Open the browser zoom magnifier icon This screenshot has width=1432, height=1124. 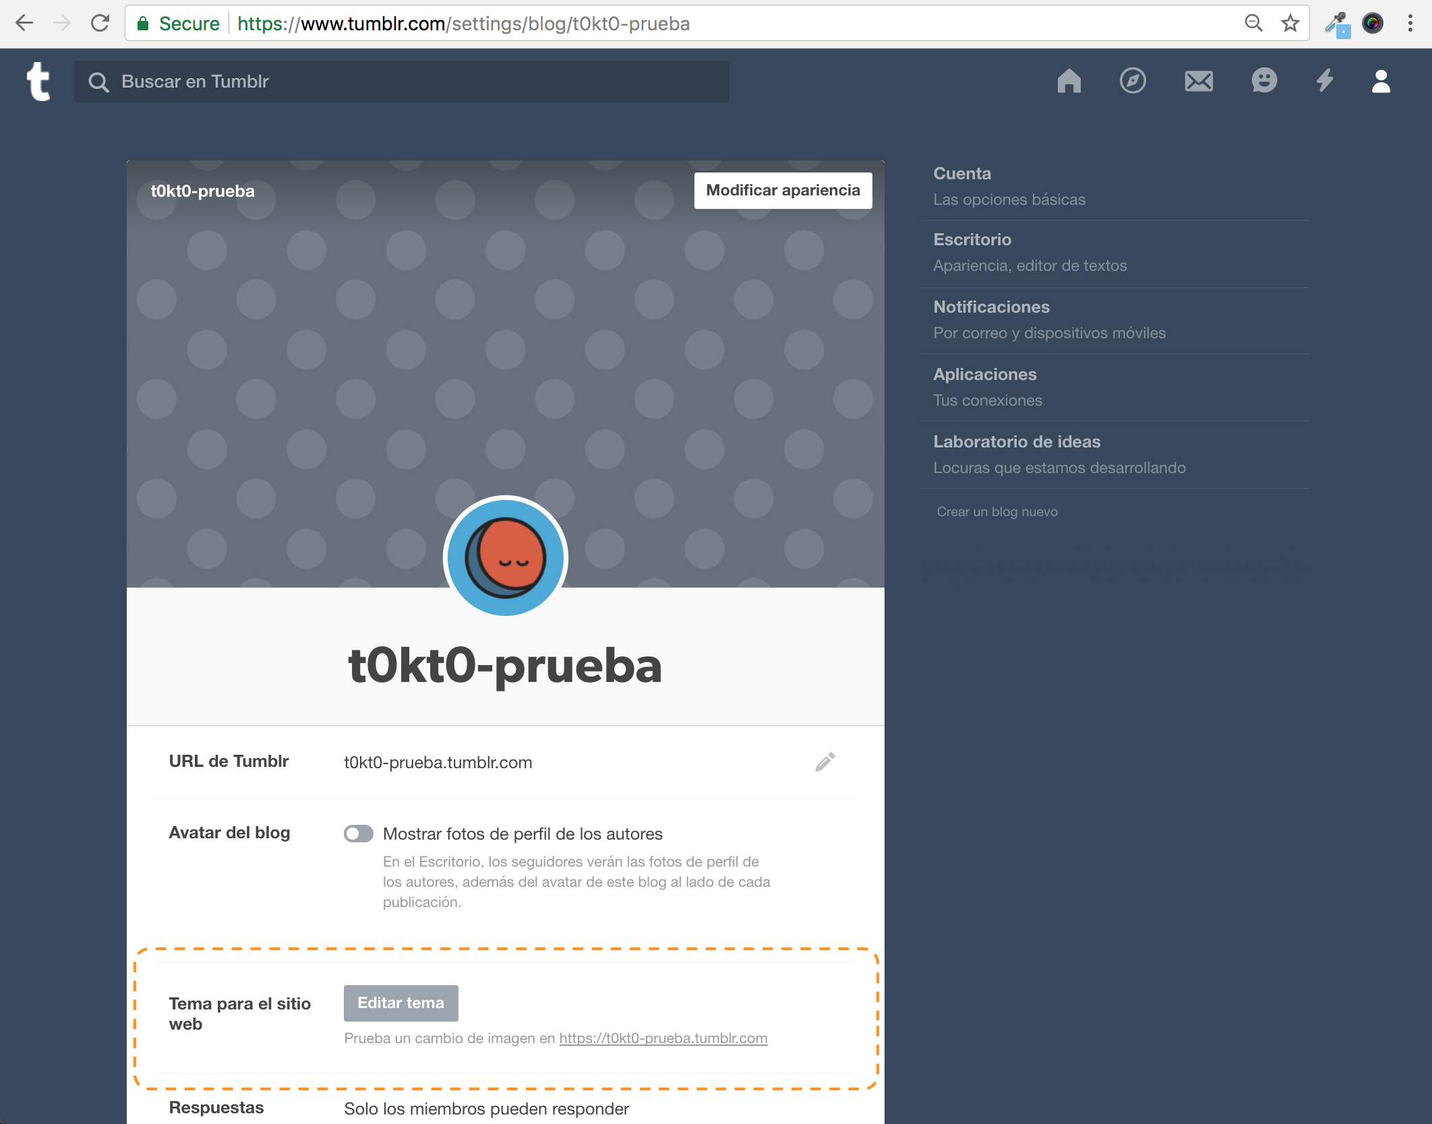click(1253, 24)
